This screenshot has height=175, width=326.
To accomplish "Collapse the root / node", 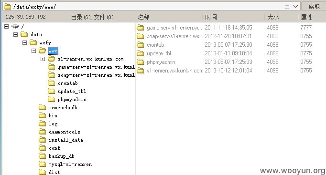I will click(x=7, y=26).
